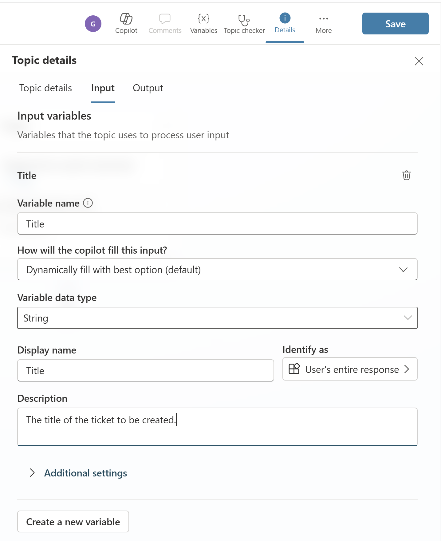The image size is (441, 541).
Task: Open the Copilot panel icon
Action: tap(126, 19)
